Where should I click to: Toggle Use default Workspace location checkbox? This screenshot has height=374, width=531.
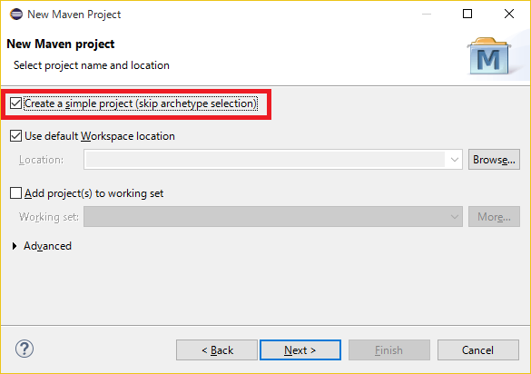click(16, 136)
